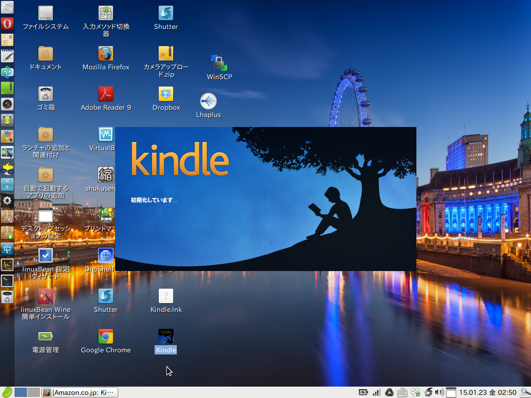Open ランチャの追加と関連付け folder icon
The height and width of the screenshot is (398, 531).
click(46, 134)
